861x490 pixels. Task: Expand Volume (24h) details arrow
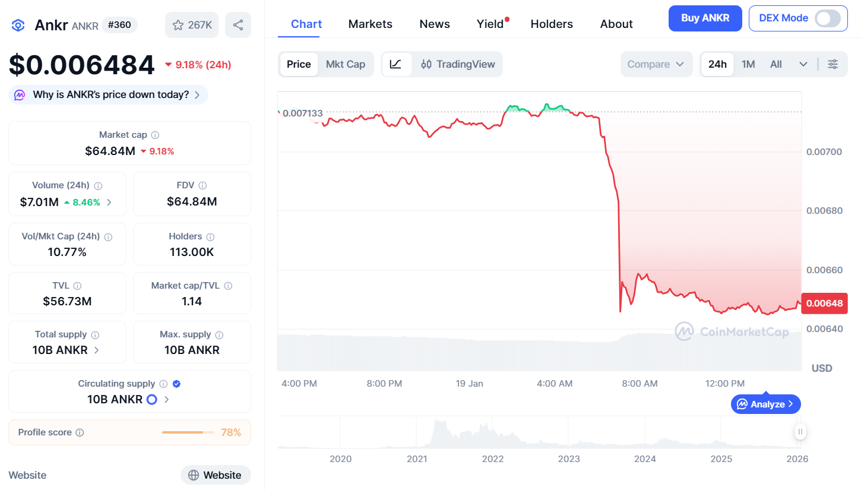point(109,203)
